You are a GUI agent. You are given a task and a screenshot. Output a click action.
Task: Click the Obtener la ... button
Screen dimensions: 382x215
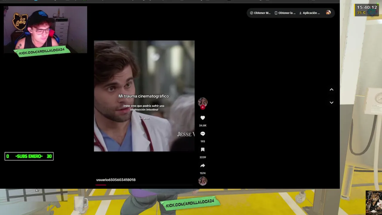[x=285, y=13]
